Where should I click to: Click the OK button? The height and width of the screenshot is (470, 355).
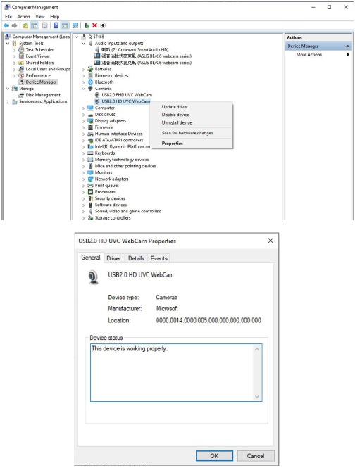pyautogui.click(x=214, y=456)
